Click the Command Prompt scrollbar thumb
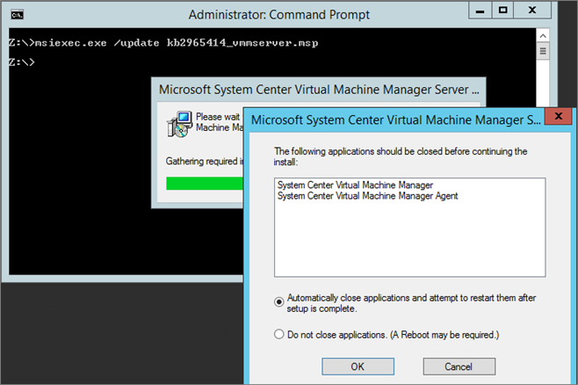 click(543, 51)
